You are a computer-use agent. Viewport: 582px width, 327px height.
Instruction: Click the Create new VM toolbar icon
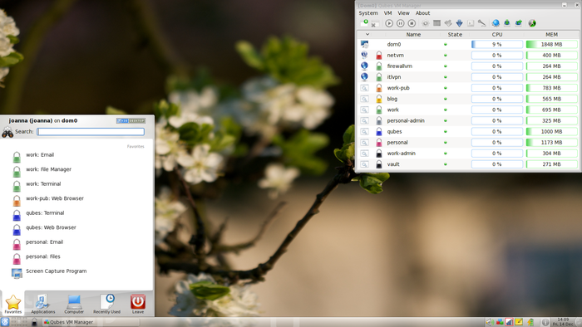pyautogui.click(x=364, y=23)
